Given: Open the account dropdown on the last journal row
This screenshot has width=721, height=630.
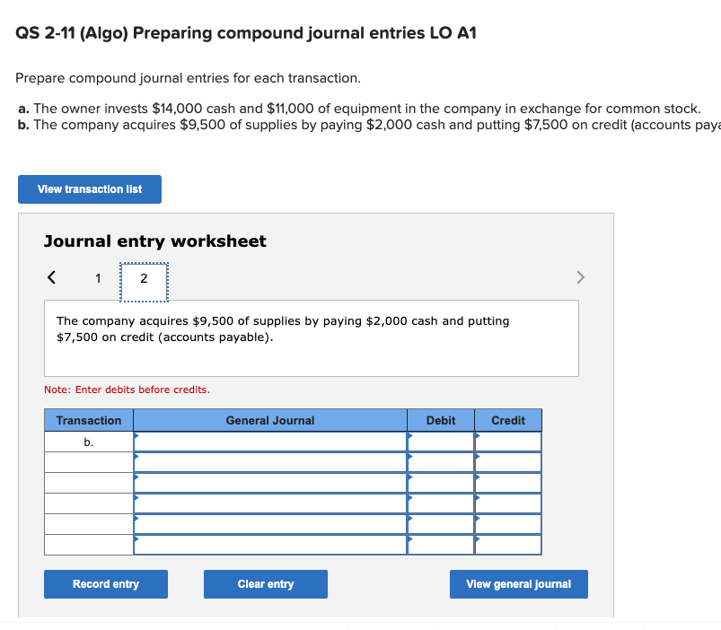Looking at the screenshot, I should point(269,544).
